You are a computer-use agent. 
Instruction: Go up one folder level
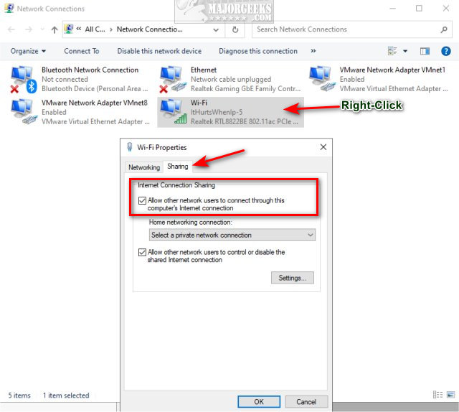tap(55, 29)
